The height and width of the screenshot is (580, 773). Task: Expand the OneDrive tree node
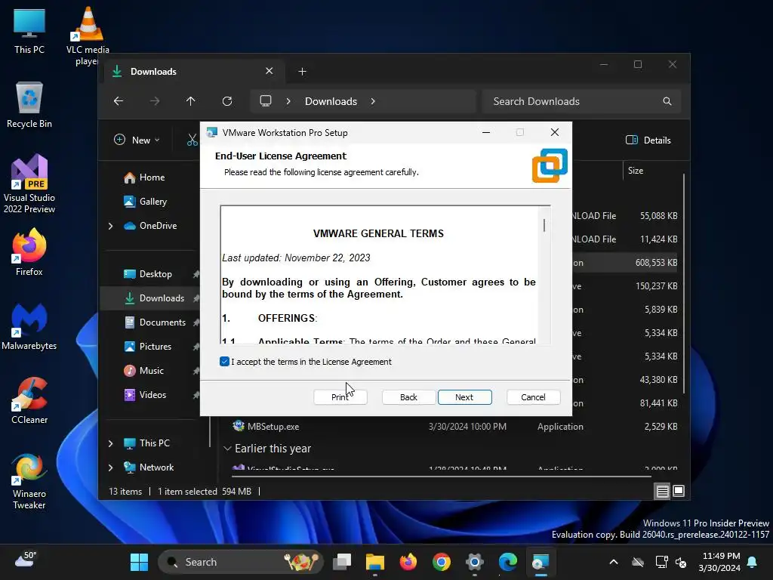[110, 226]
